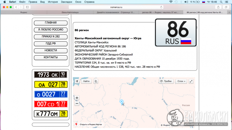Screen dimensions: 232x130
Task: Click Ханты-Мансийский автономный округ — Югра text
Action: 108,38
